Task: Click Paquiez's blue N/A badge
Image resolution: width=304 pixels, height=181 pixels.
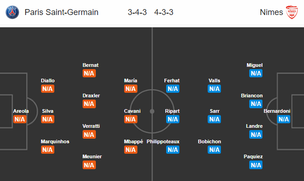Action: click(x=256, y=165)
